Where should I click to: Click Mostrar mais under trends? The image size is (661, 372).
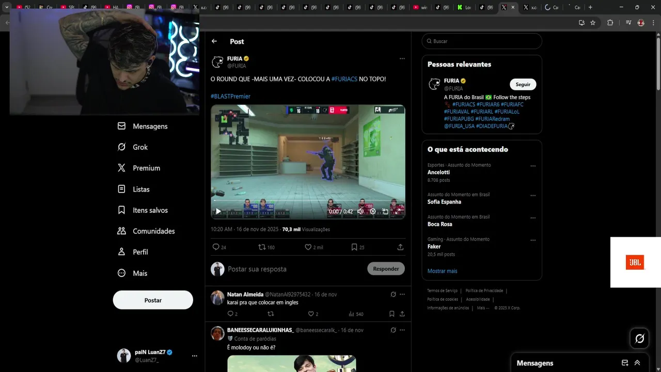[x=442, y=271]
